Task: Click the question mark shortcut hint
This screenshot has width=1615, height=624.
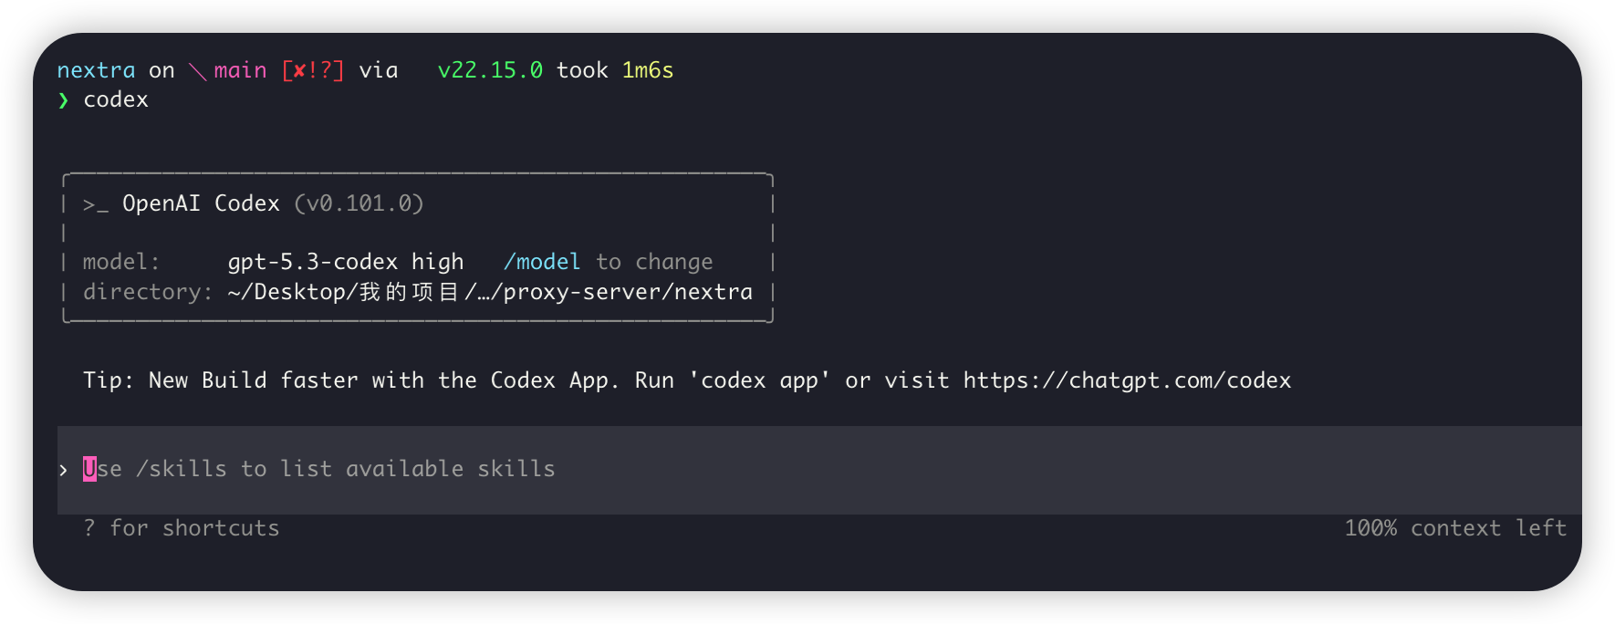Action: [89, 528]
